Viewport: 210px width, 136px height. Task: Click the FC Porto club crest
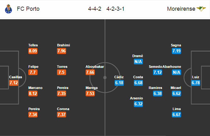[8, 9]
